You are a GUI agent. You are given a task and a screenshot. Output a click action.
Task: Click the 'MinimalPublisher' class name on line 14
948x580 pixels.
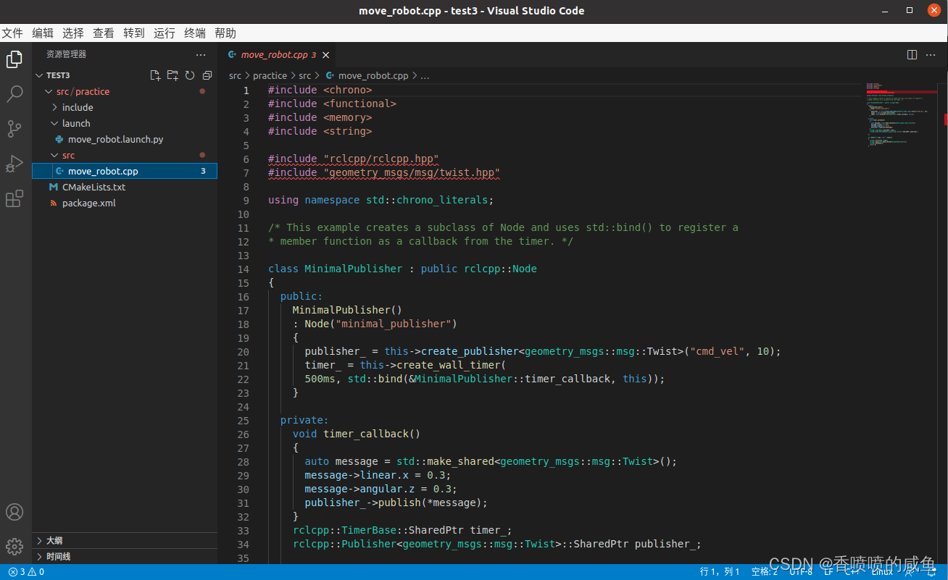(353, 269)
